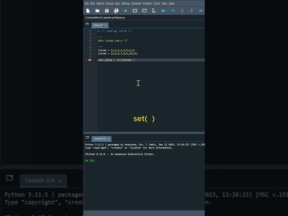Run selection or current line icon

[154, 11]
